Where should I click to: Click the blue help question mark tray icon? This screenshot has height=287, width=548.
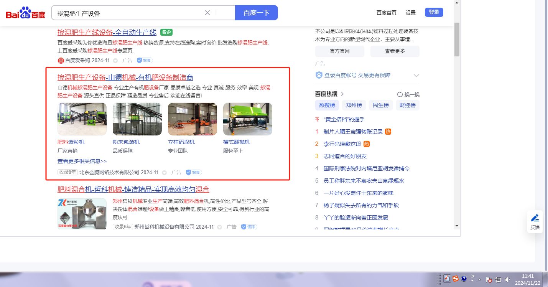click(464, 279)
